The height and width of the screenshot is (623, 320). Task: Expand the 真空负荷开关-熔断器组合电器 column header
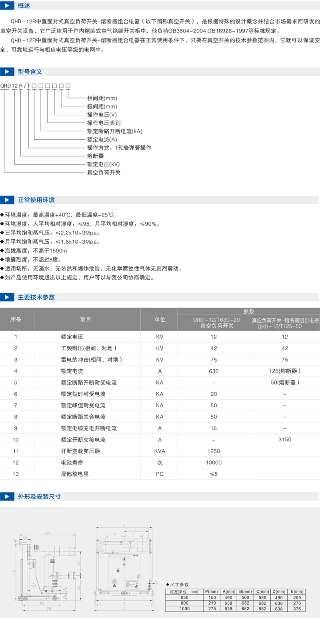point(284,321)
